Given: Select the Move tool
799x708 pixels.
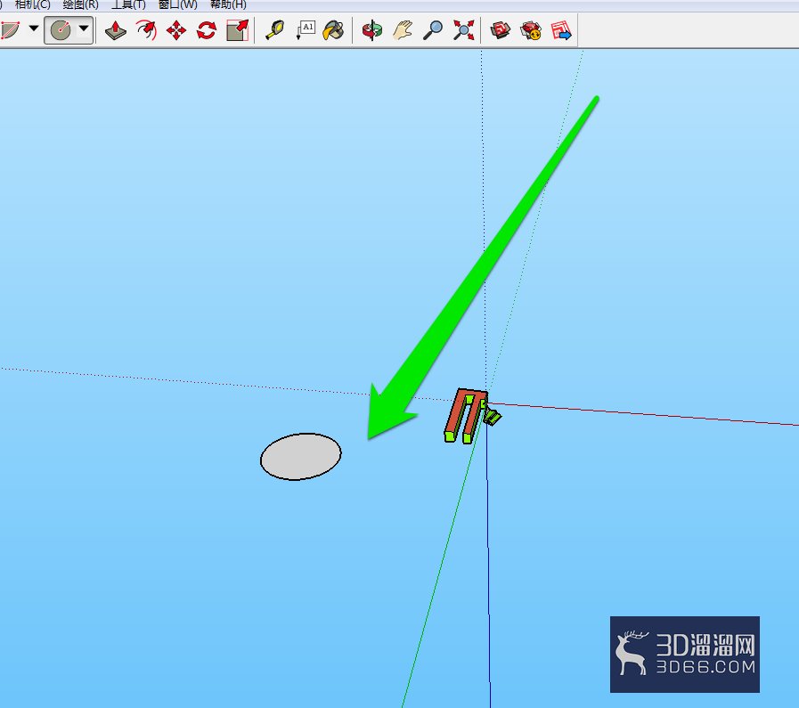Looking at the screenshot, I should coord(176,30).
